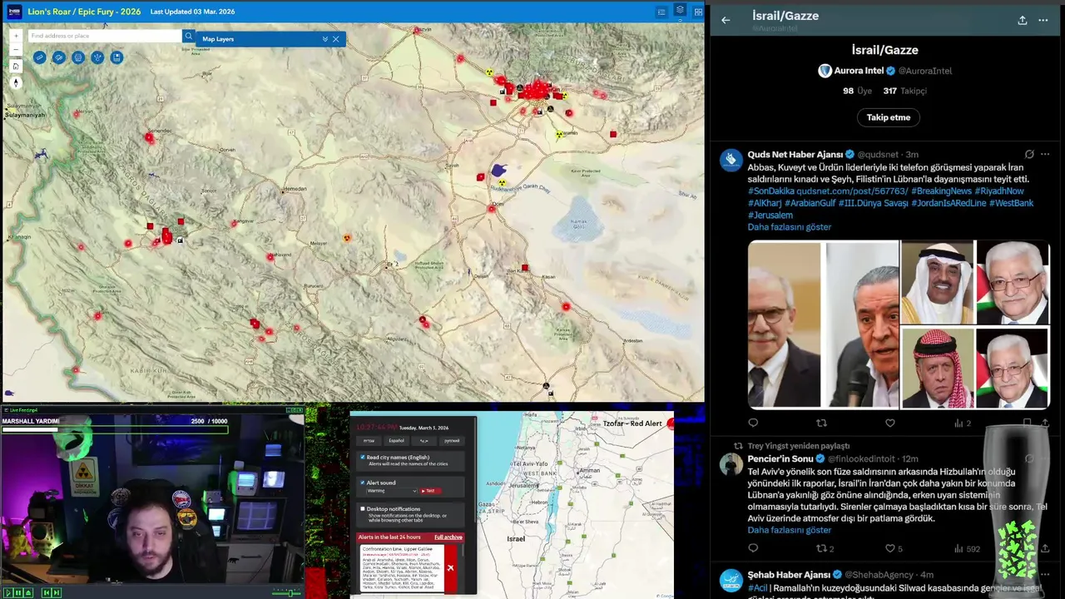The height and width of the screenshot is (599, 1065).
Task: Go back from İsrail/Gazze list
Action: (726, 20)
